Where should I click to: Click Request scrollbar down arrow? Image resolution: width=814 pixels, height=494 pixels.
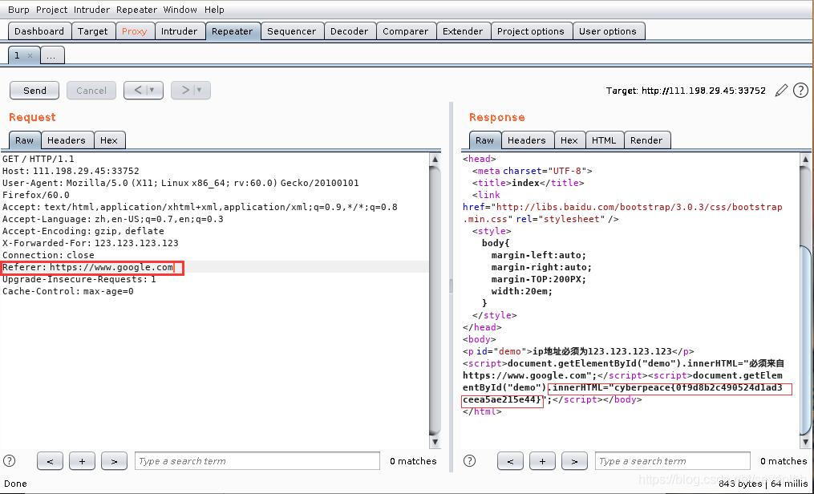[x=435, y=442]
